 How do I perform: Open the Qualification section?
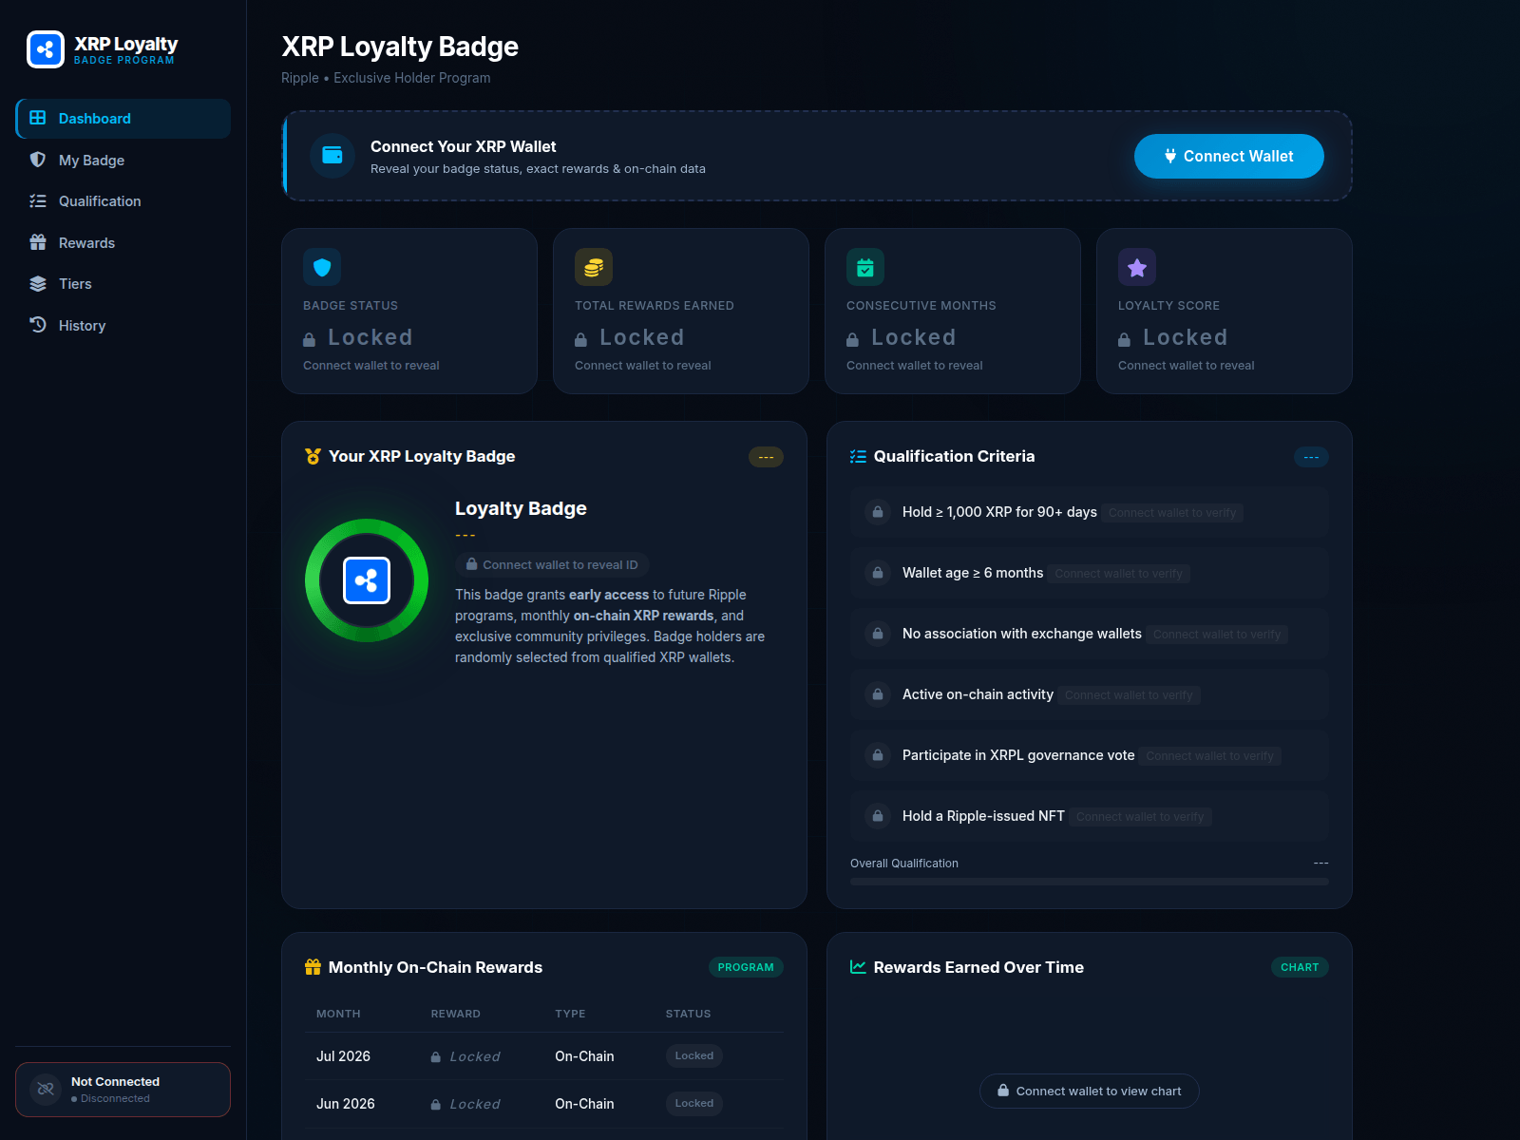click(123, 201)
